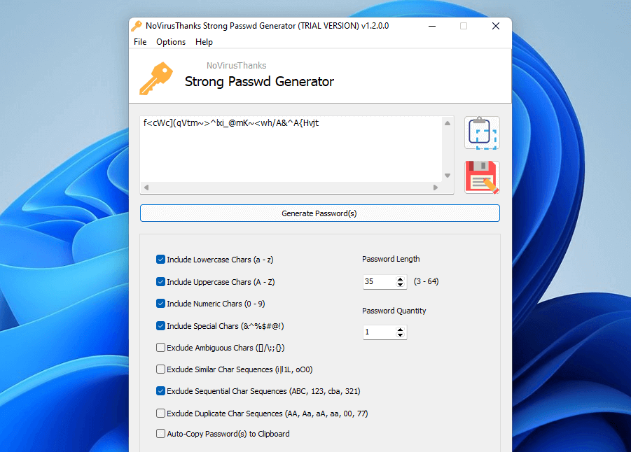This screenshot has height=452, width=631.
Task: Click the small key icon in title bar
Action: point(137,26)
